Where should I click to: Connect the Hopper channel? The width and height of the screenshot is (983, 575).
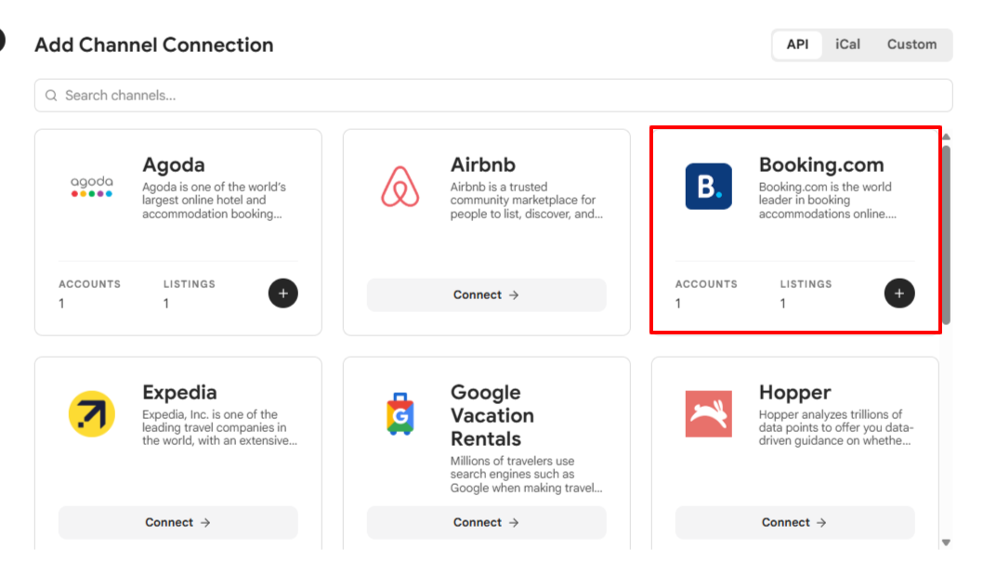(795, 522)
